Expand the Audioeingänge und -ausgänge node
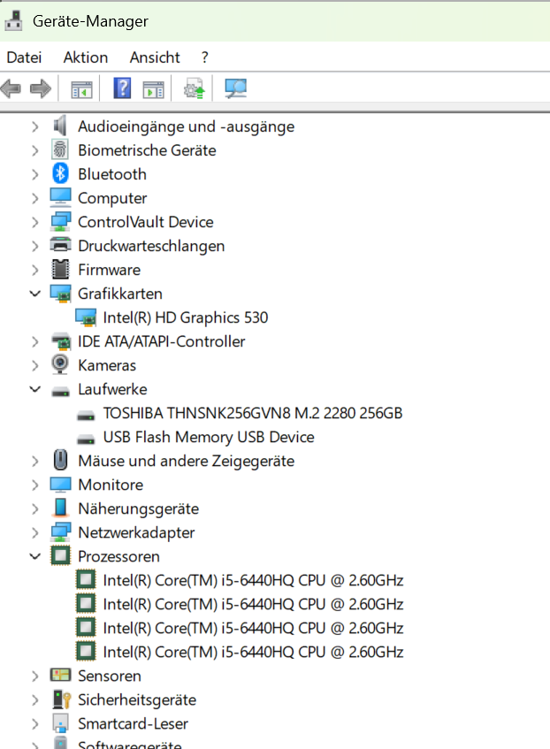Screen dimensions: 550x749 tap(34, 126)
